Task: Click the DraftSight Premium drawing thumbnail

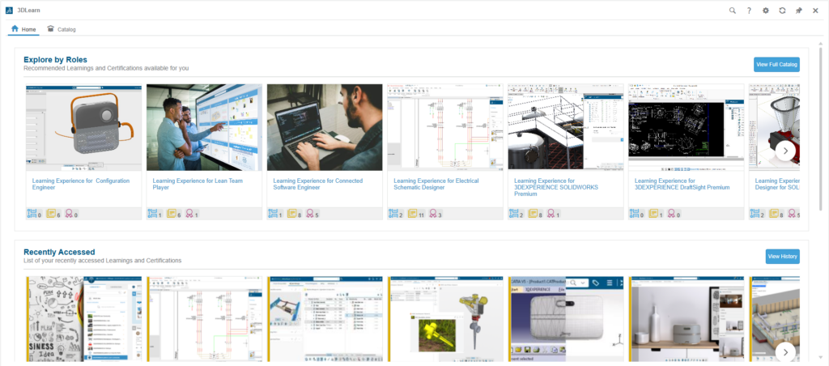Action: coord(687,127)
